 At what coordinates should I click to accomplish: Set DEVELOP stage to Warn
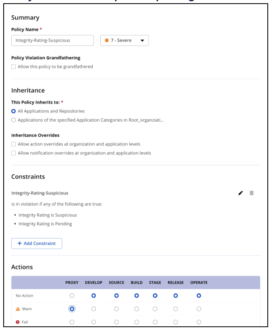[x=93, y=309]
